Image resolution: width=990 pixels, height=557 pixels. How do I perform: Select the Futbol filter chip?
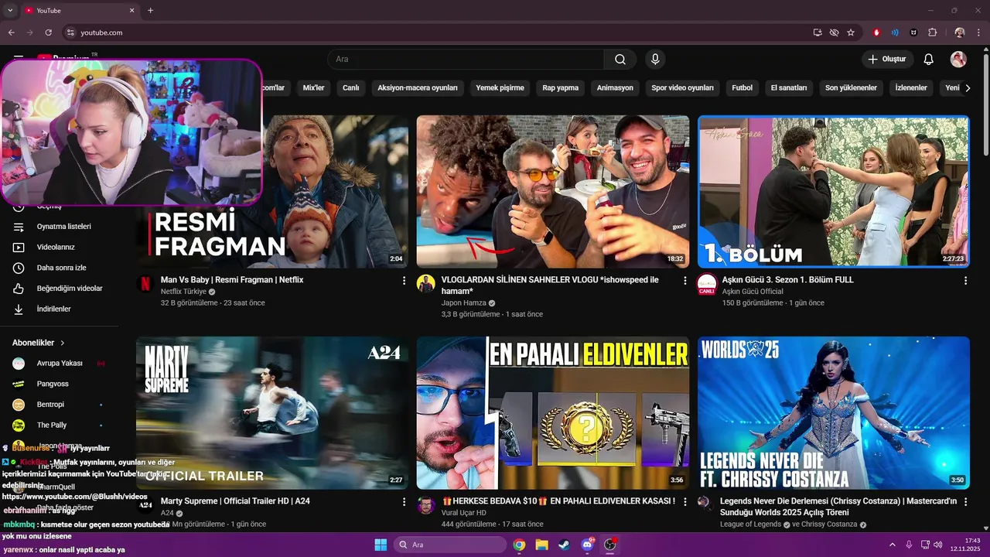click(x=742, y=87)
